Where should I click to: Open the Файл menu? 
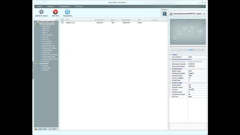pyautogui.click(x=39, y=6)
